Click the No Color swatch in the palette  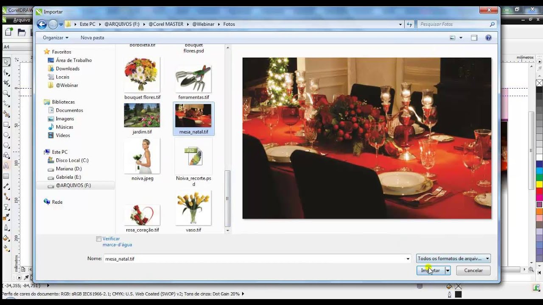point(539,83)
